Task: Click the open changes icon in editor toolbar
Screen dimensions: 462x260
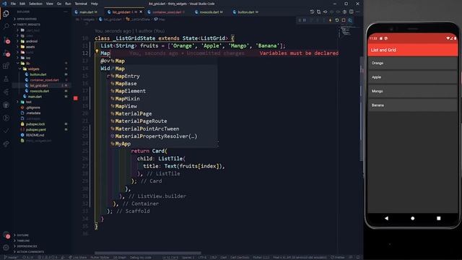Action: [318, 12]
